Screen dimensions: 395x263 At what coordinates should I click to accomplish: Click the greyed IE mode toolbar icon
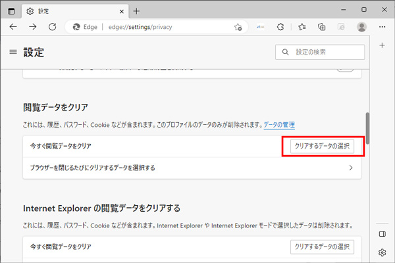click(341, 27)
